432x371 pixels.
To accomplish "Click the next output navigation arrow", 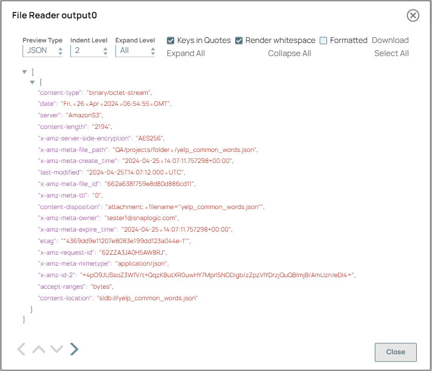I will pyautogui.click(x=73, y=349).
